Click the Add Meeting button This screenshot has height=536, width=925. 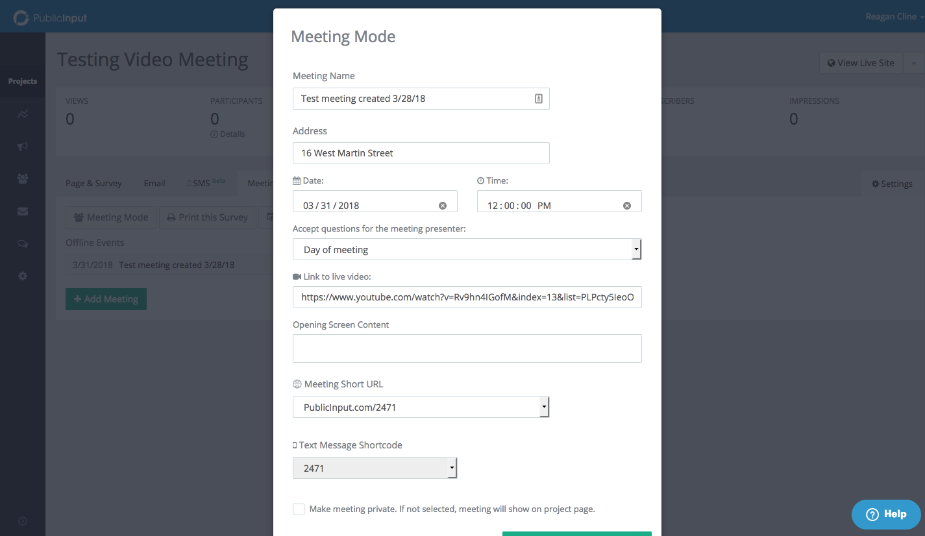[106, 299]
